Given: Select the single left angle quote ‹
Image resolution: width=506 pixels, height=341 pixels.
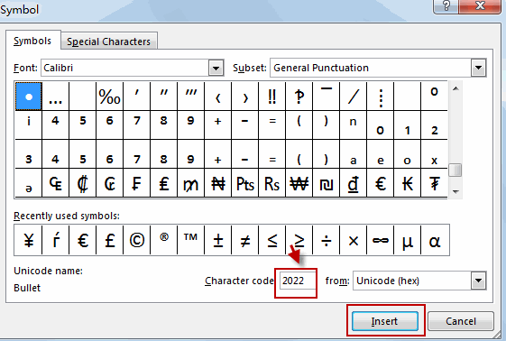Looking at the screenshot, I should pos(218,97).
